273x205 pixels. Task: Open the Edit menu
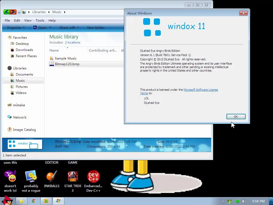click(17, 20)
